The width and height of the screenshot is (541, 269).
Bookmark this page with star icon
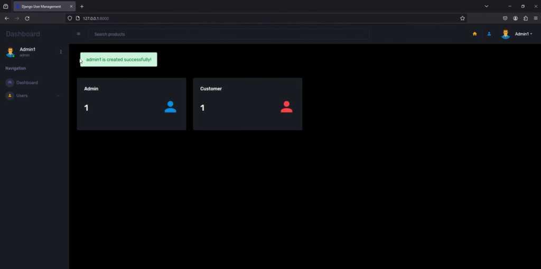[x=462, y=18]
